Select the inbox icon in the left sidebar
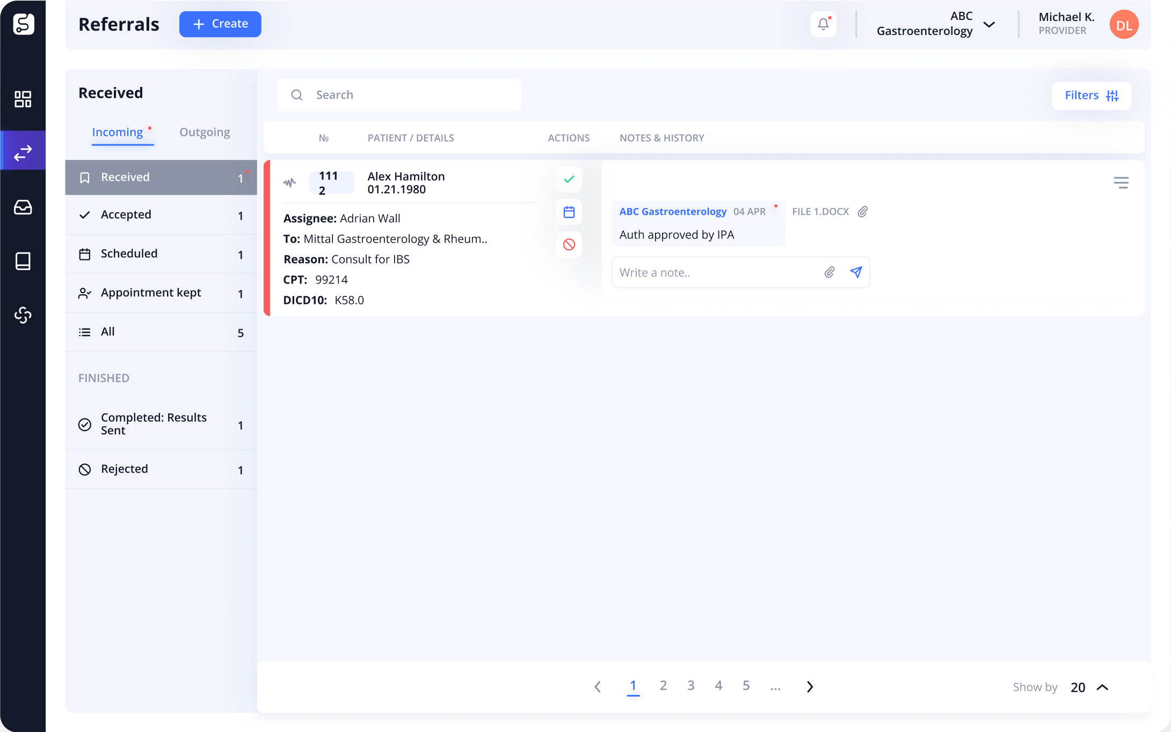The image size is (1171, 732). (x=23, y=207)
